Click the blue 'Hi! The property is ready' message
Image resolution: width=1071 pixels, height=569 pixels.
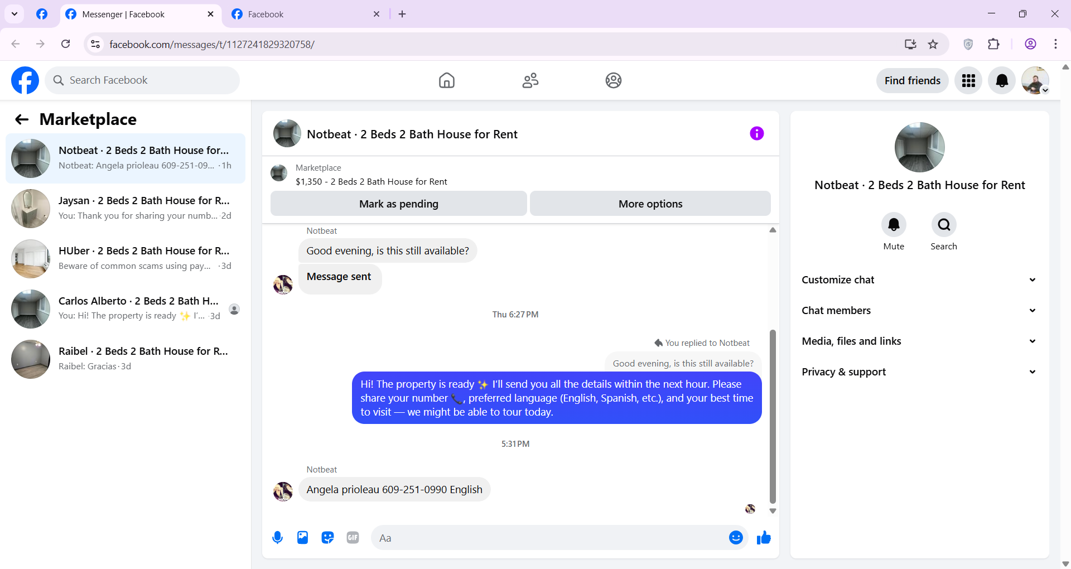click(557, 398)
